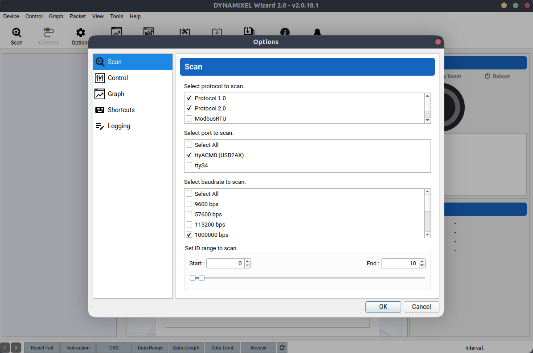This screenshot has height=353, width=533.
Task: Open the Packet menu
Action: click(78, 16)
